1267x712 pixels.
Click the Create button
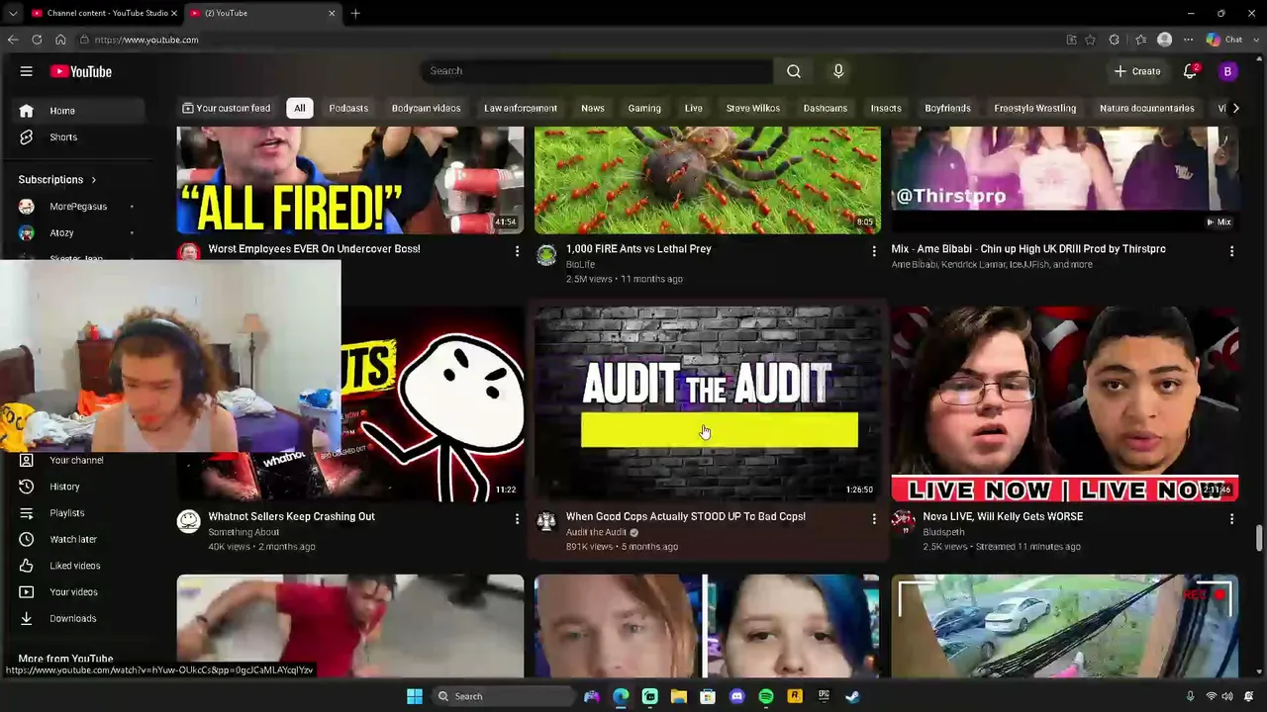click(1136, 71)
